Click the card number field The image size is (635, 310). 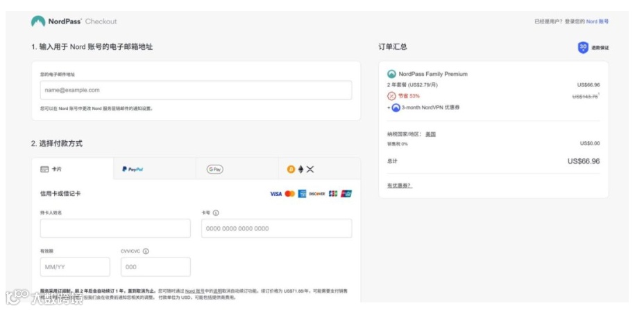(277, 228)
